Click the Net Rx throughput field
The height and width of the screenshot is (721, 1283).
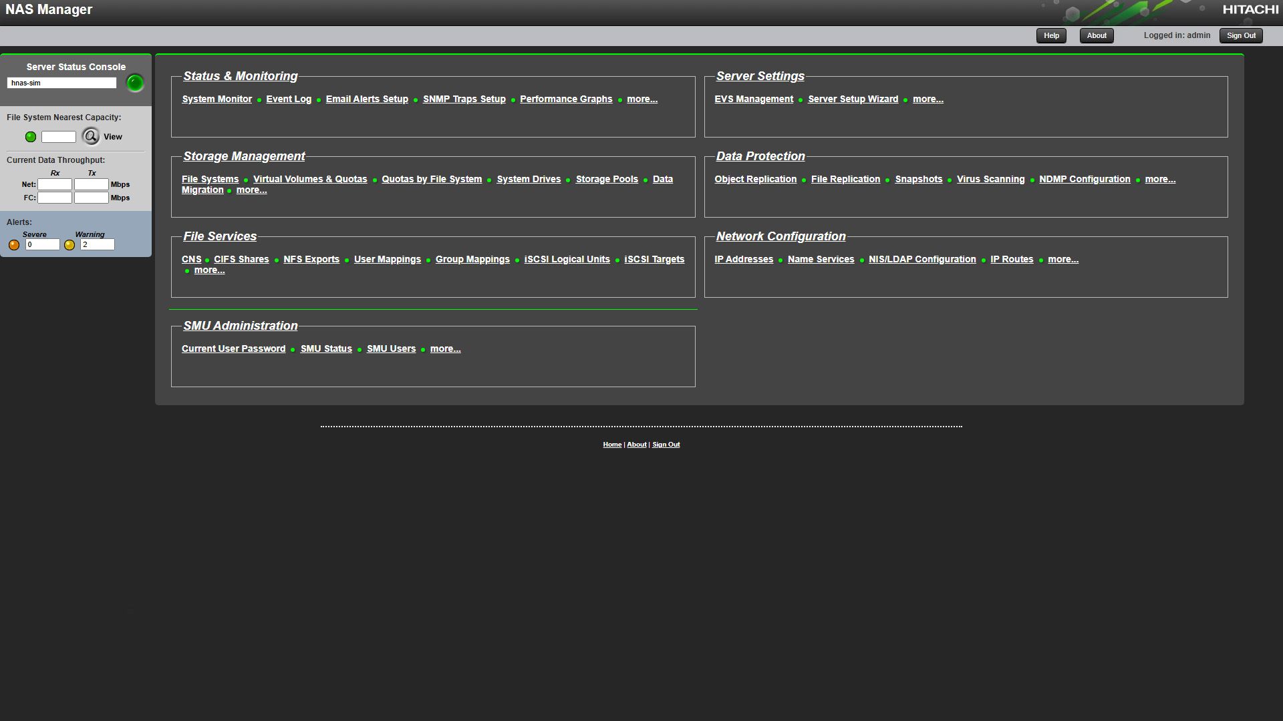click(x=55, y=184)
